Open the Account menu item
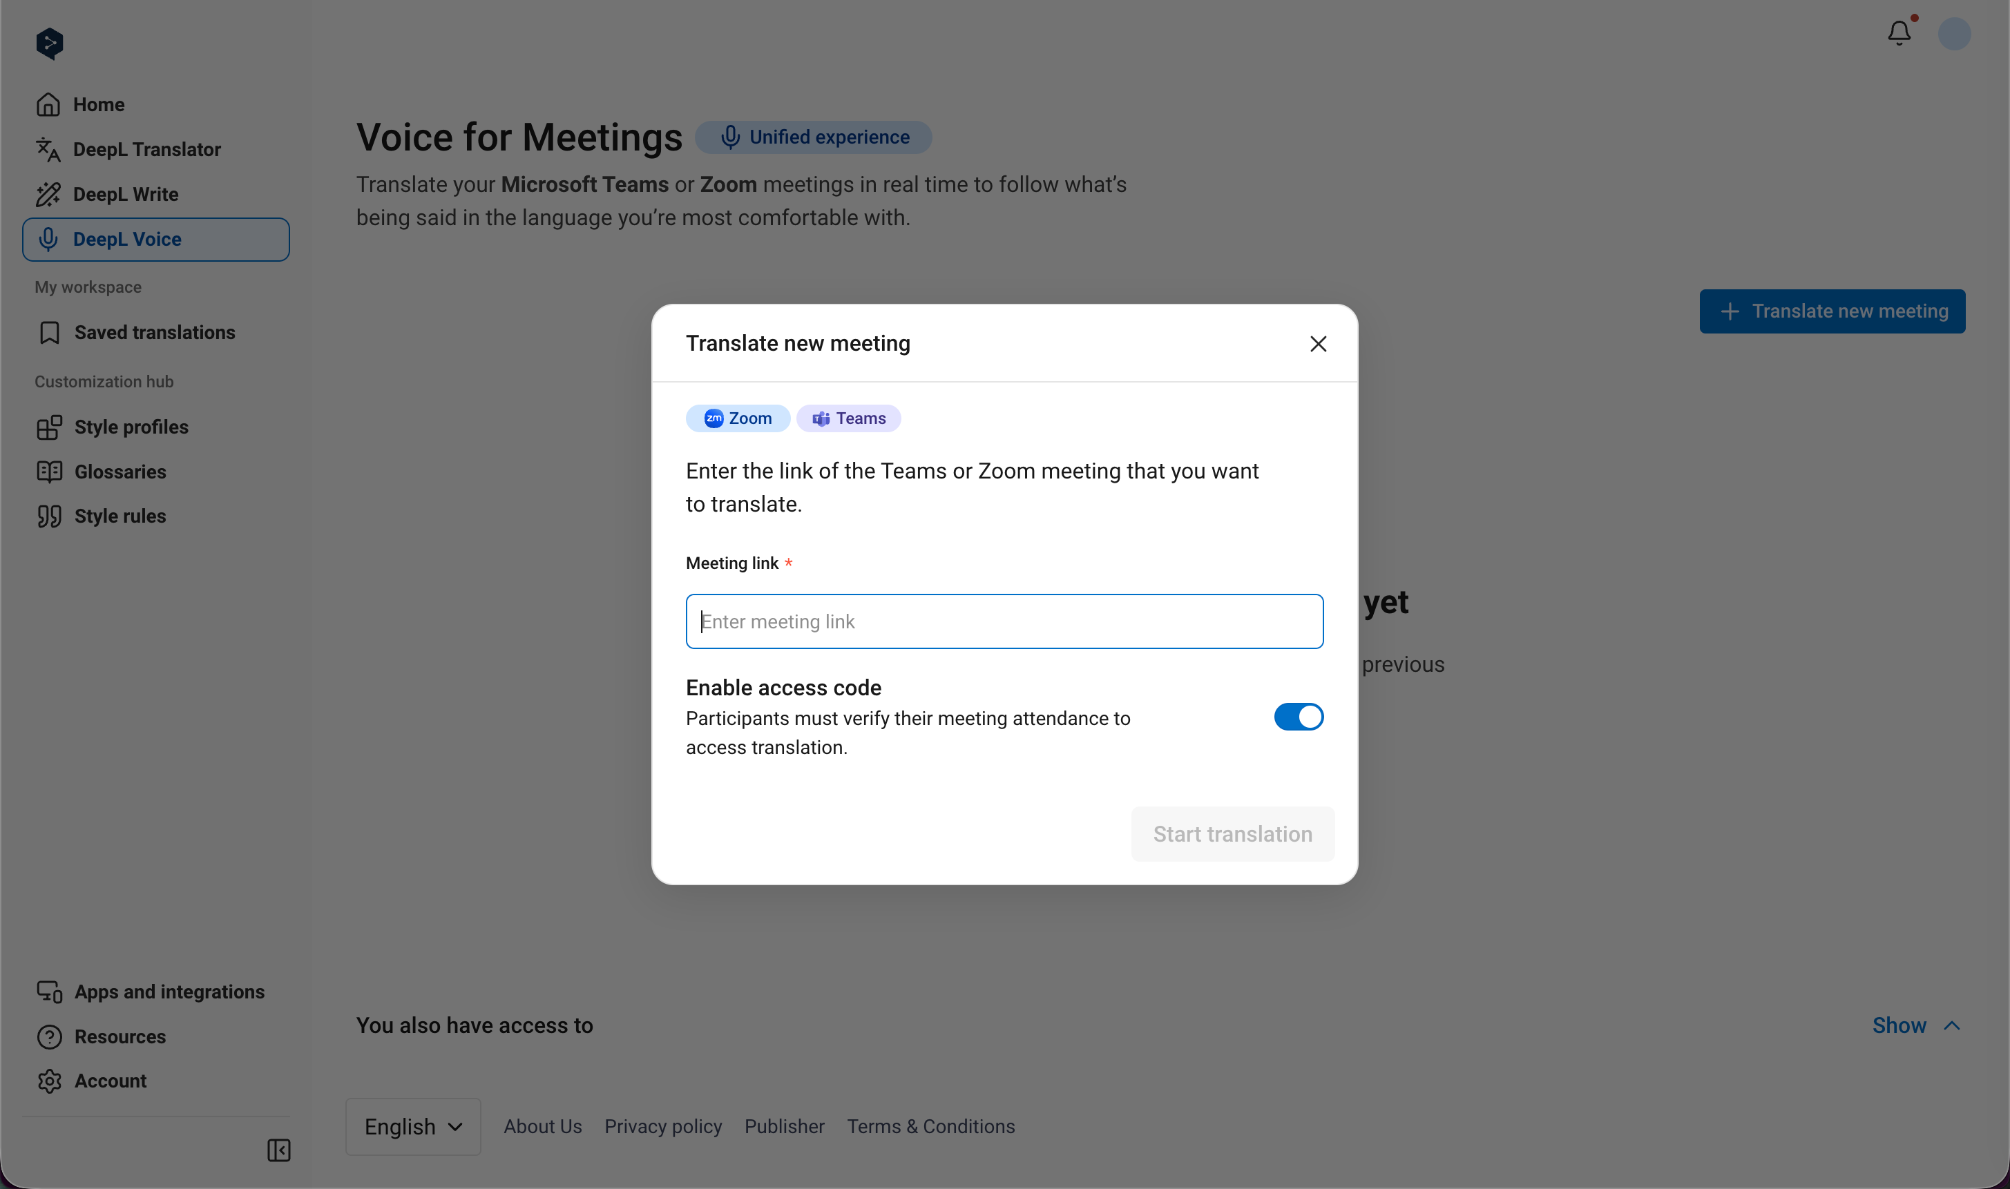 pos(110,1080)
